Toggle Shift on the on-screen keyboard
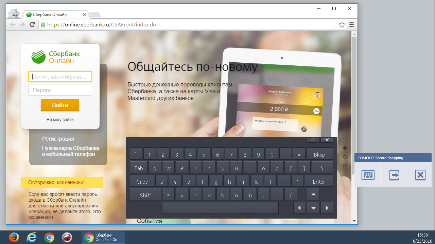Image resolution: width=435 pixels, height=244 pixels. click(145, 194)
